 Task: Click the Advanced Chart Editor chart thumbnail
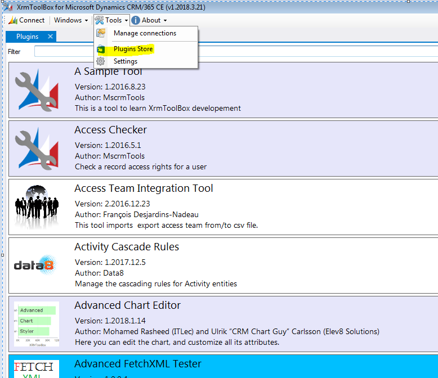click(x=37, y=324)
